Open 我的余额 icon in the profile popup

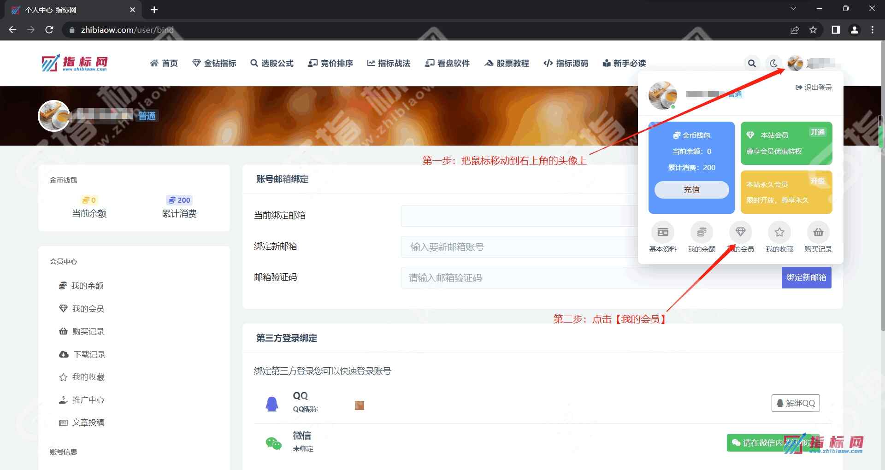click(701, 232)
